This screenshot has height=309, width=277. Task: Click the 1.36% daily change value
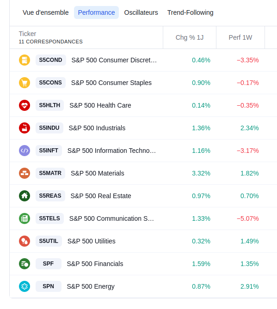point(201,128)
